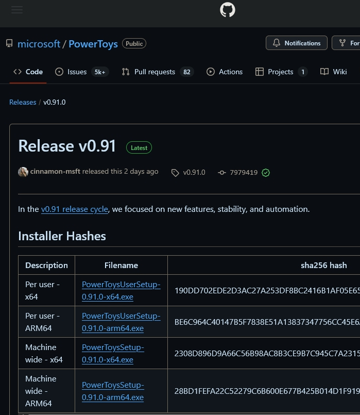Viewport: 360px width, 415px height.
Task: Download PowerToysUserSetup-0.91.0-x64.exe
Action: tap(121, 291)
